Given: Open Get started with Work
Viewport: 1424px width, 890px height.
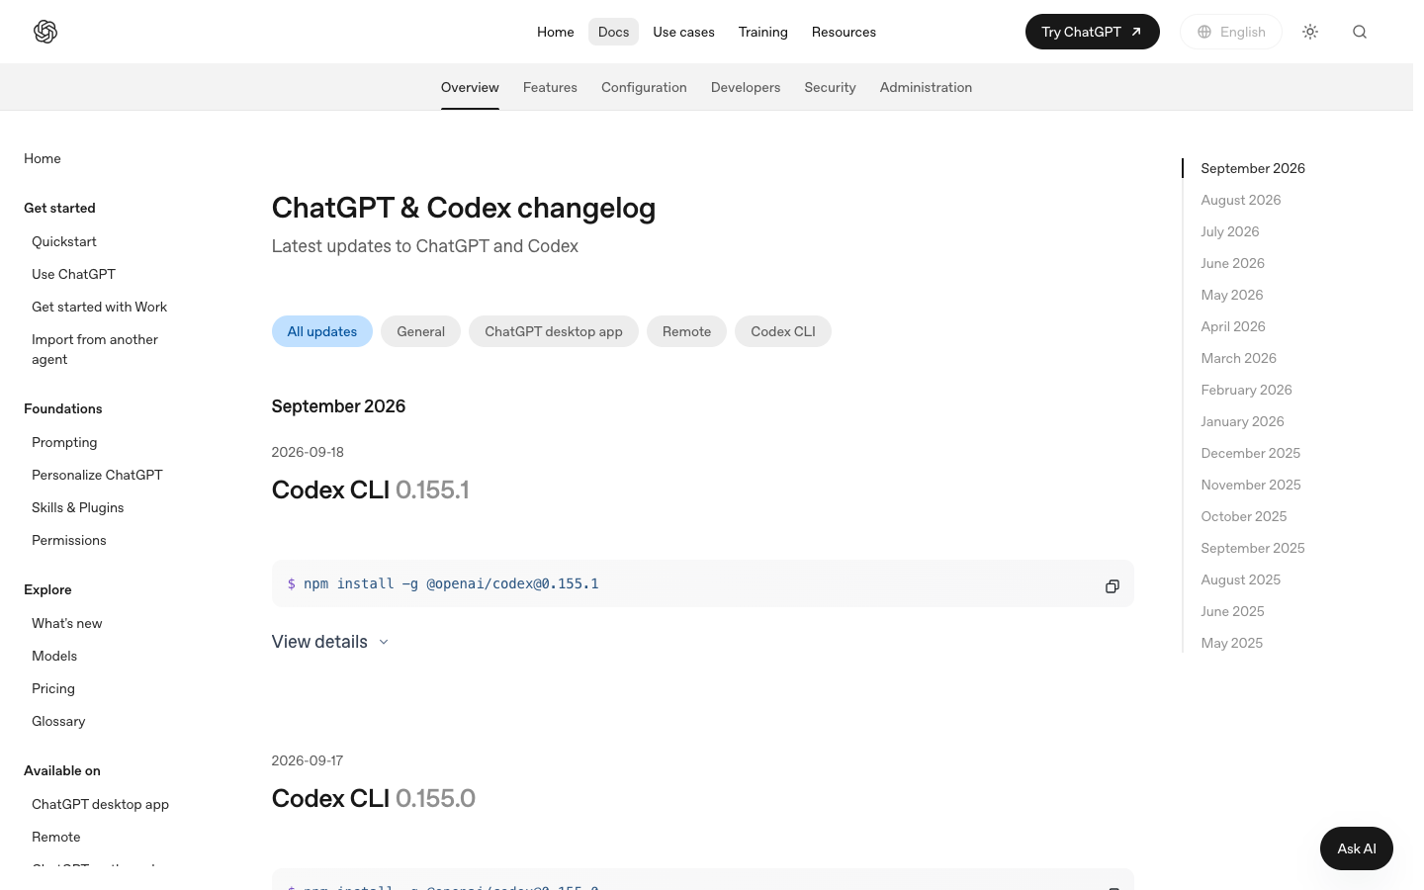Looking at the screenshot, I should tap(99, 307).
